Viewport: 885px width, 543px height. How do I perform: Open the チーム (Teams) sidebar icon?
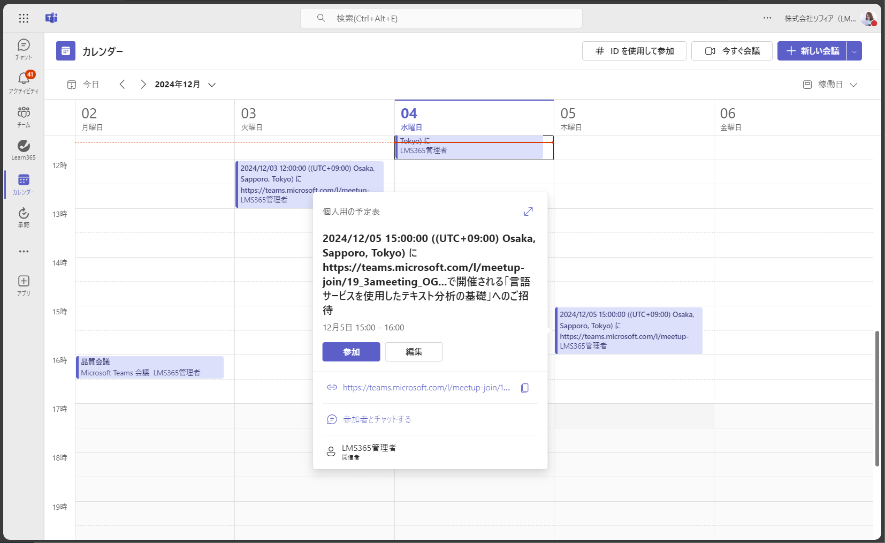[x=24, y=116]
